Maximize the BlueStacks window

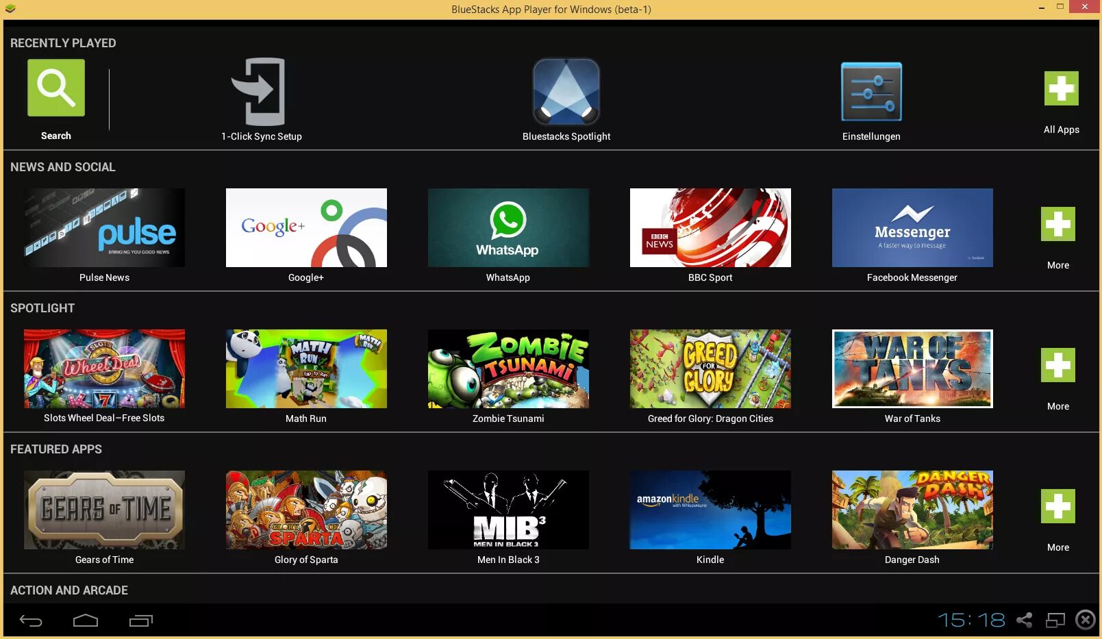1060,7
